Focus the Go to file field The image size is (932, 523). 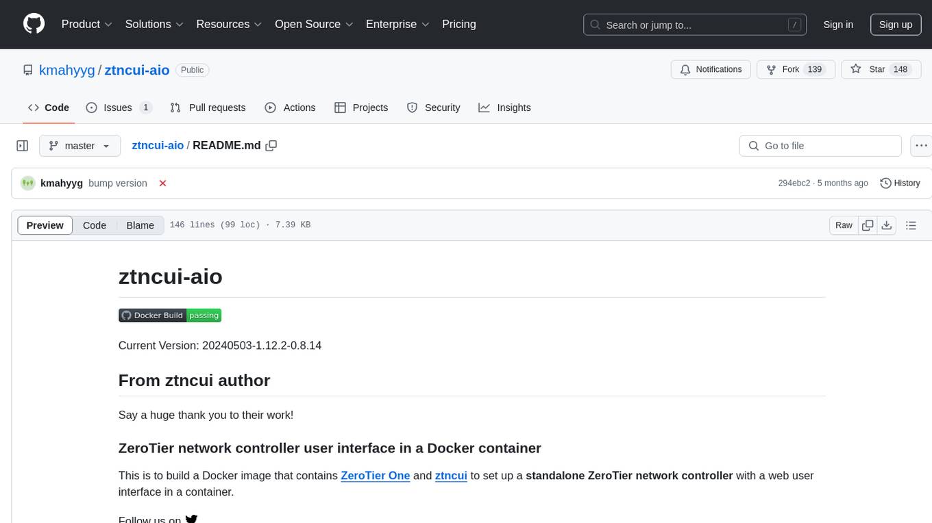coord(820,146)
